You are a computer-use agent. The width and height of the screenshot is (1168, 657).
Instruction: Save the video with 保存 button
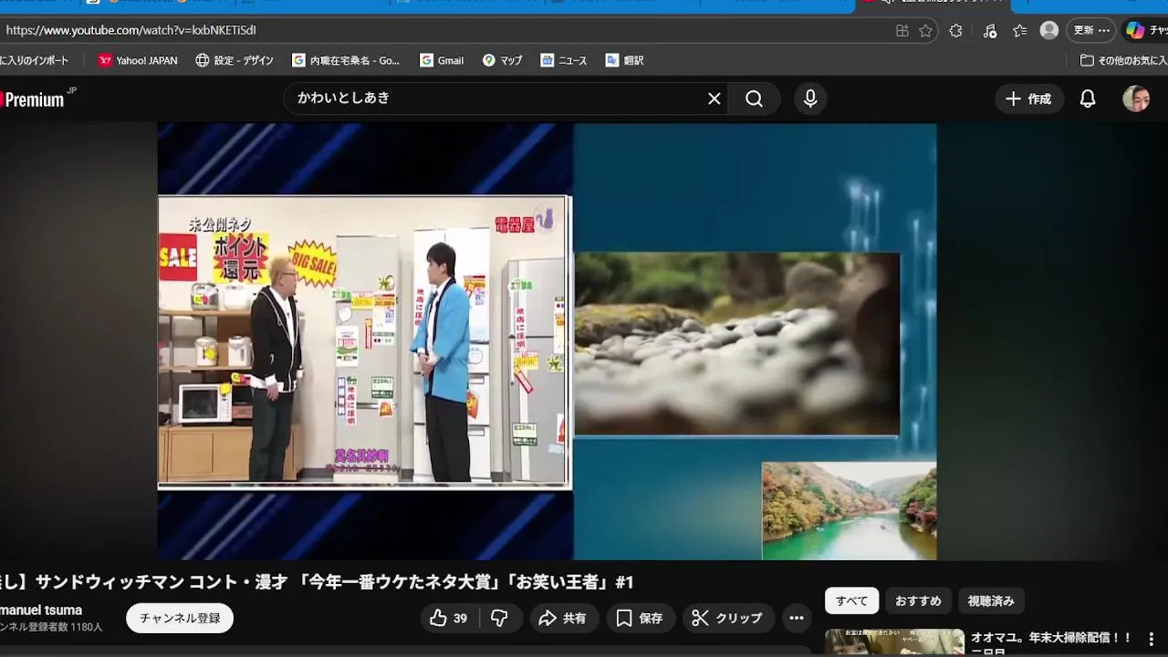tap(639, 618)
